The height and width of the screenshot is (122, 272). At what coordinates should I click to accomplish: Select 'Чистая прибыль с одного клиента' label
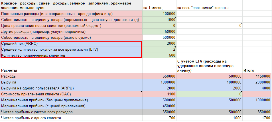click(71, 118)
